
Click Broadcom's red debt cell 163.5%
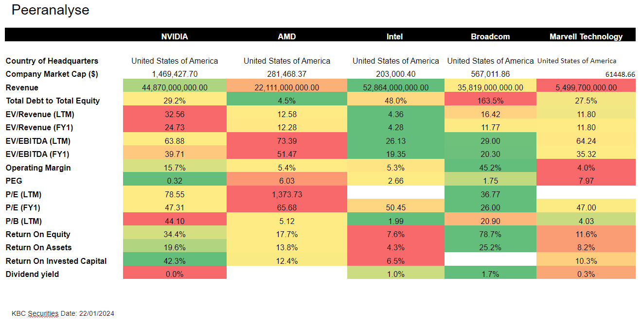[490, 101]
